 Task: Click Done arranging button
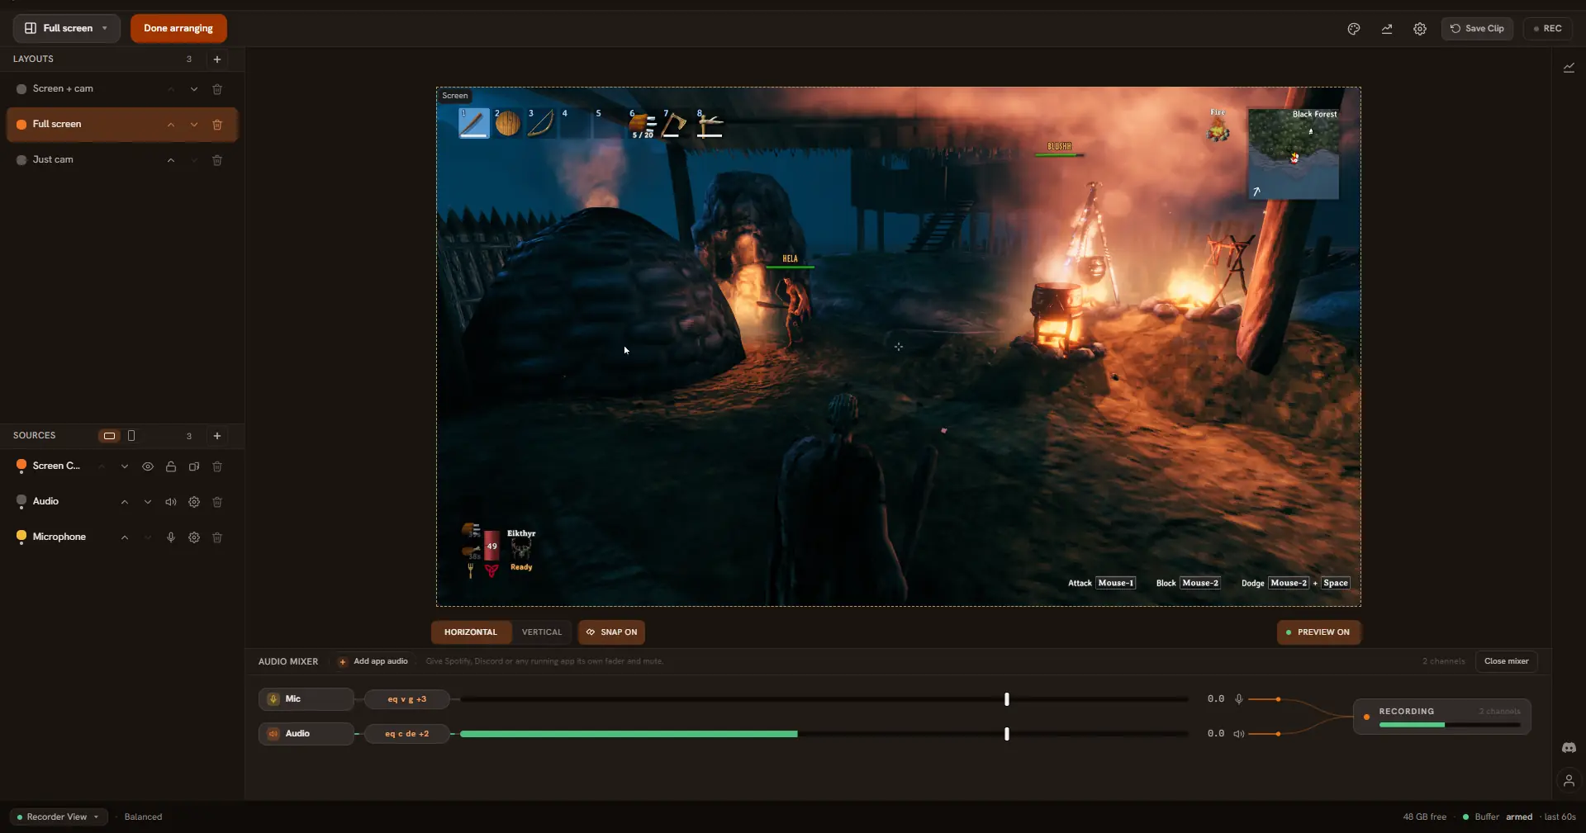178,28
